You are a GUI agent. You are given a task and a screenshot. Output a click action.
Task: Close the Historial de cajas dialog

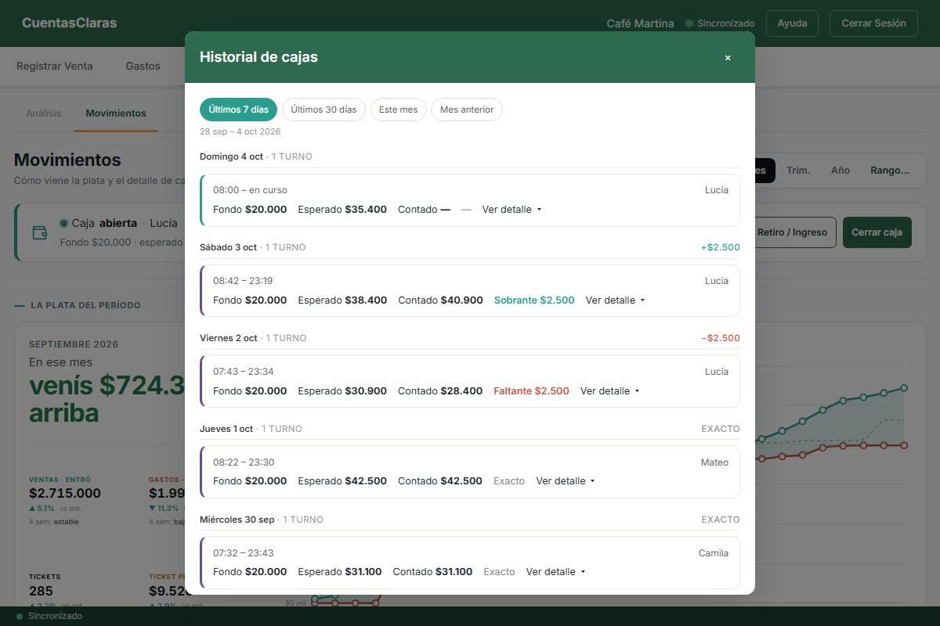[x=728, y=57]
